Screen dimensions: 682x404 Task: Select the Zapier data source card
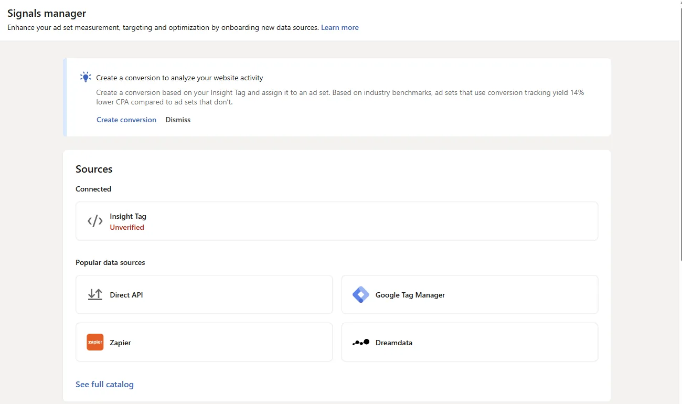click(204, 342)
